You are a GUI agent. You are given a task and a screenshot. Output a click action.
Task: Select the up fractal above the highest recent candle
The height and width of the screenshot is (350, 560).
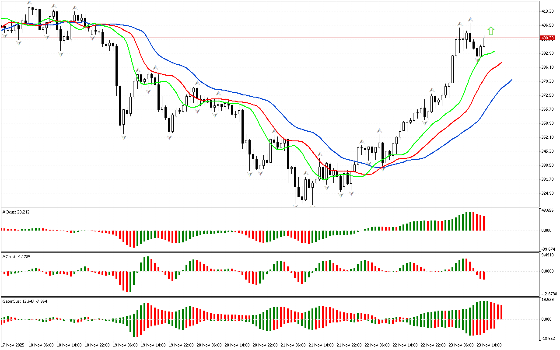(470, 20)
